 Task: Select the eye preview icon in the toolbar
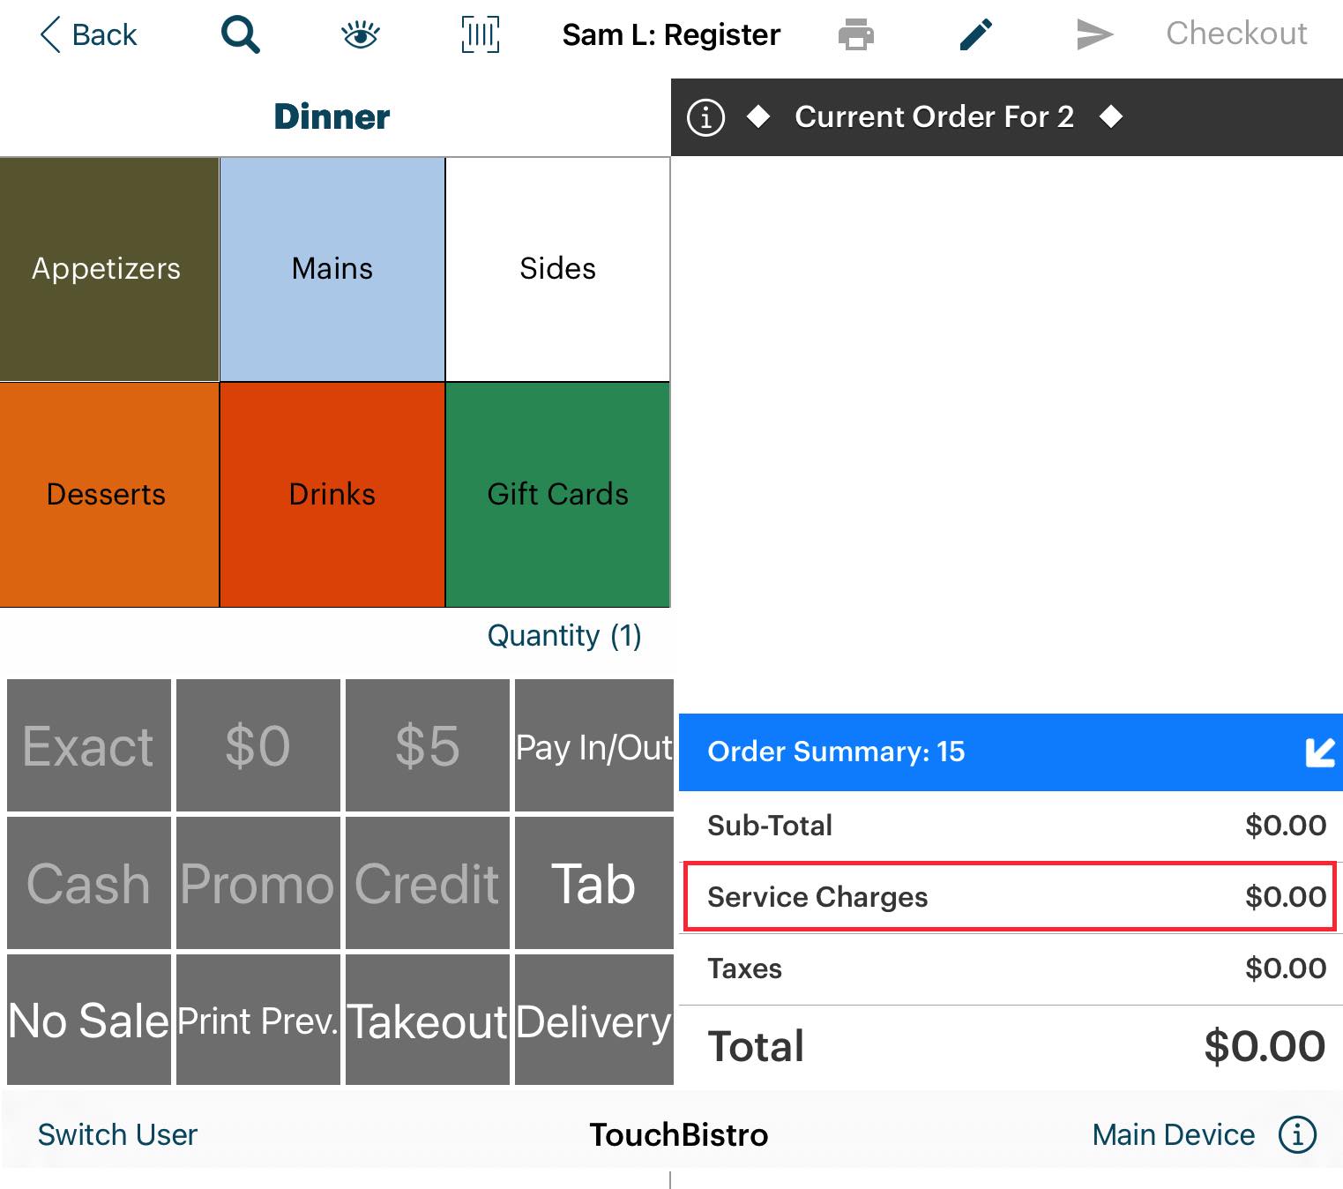click(360, 34)
